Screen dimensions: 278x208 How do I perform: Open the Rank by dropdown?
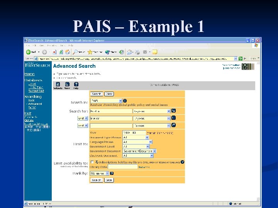(107, 173)
